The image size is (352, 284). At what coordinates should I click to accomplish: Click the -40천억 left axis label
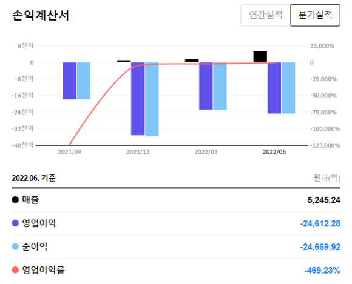click(x=22, y=145)
